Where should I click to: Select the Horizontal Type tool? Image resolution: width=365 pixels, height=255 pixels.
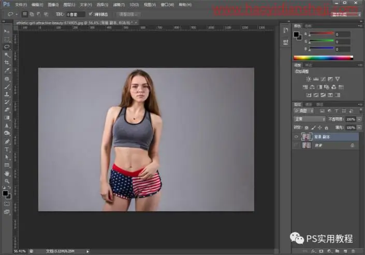(x=7, y=149)
